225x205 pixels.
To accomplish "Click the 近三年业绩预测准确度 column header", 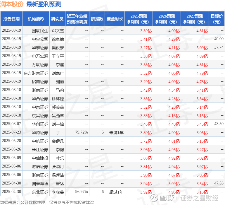I will [x=77, y=19].
